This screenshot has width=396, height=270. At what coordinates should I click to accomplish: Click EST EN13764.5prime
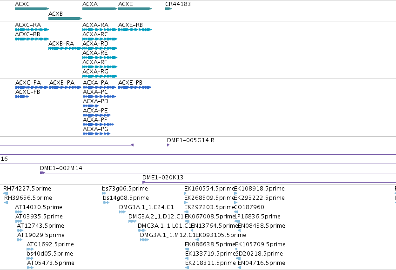(x=192, y=230)
